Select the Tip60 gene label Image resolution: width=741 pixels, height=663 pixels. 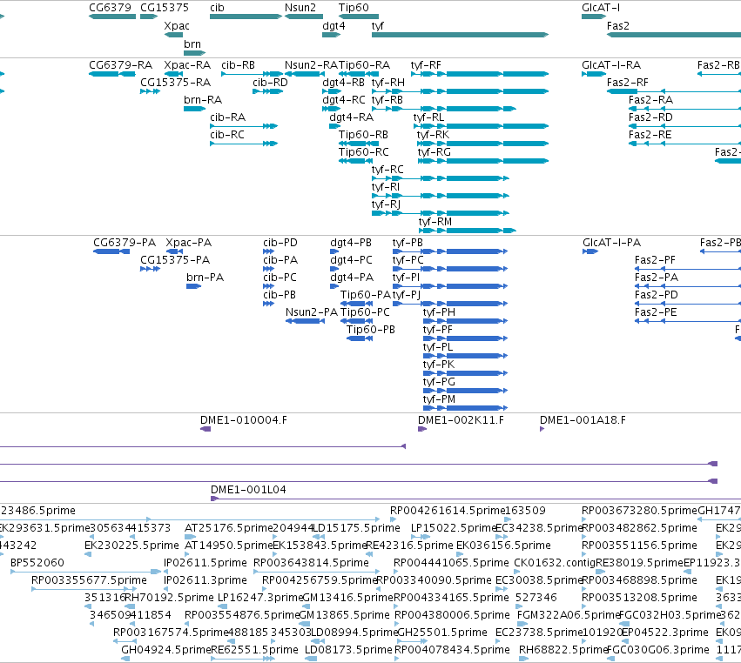tap(354, 8)
